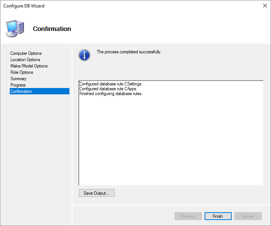Go to the Location Options step
The image size is (271, 226).
pyautogui.click(x=25, y=60)
